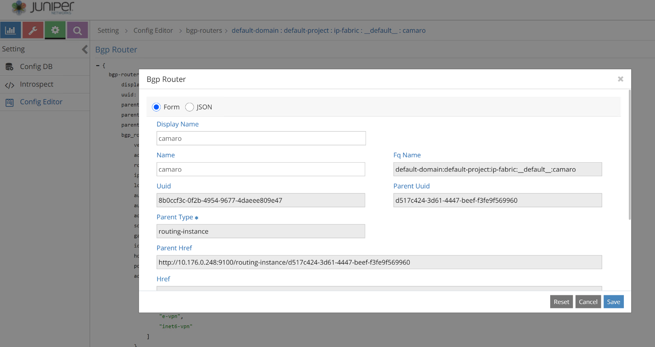Open the Setting gear icon
This screenshot has width=655, height=347.
(x=55, y=30)
